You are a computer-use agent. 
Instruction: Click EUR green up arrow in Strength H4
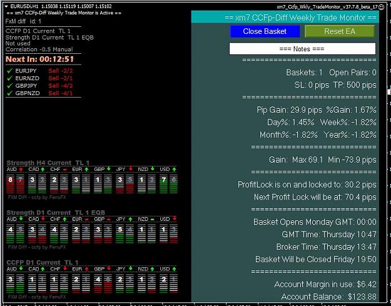[86, 170]
